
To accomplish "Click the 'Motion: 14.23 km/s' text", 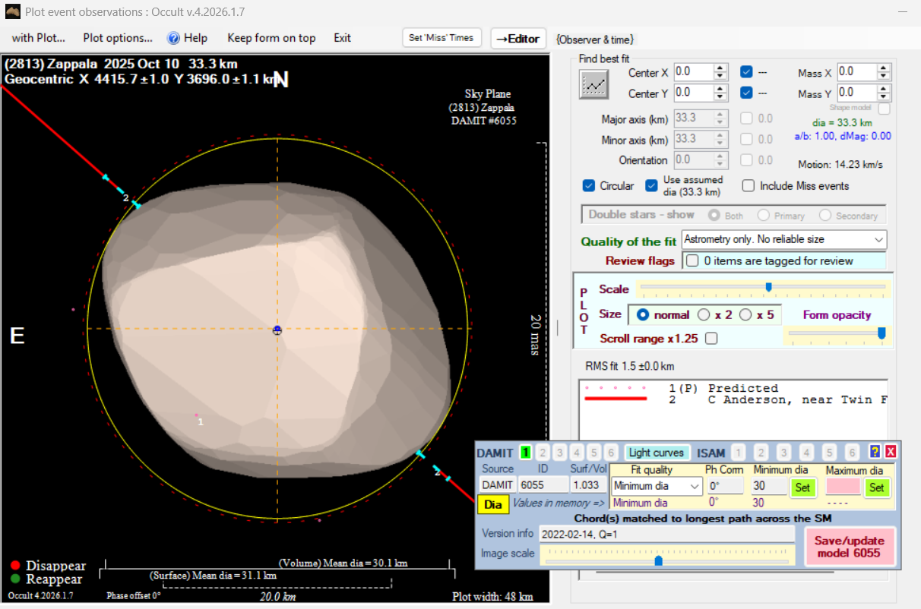I will pyautogui.click(x=840, y=164).
